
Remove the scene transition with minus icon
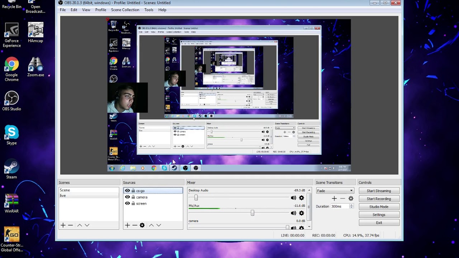(x=342, y=199)
